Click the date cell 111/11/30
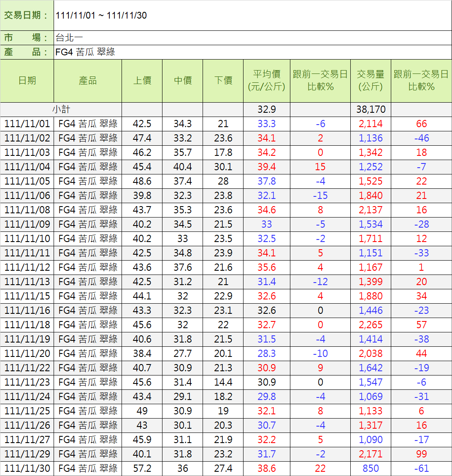This screenshot has height=476, width=452. click(27, 468)
